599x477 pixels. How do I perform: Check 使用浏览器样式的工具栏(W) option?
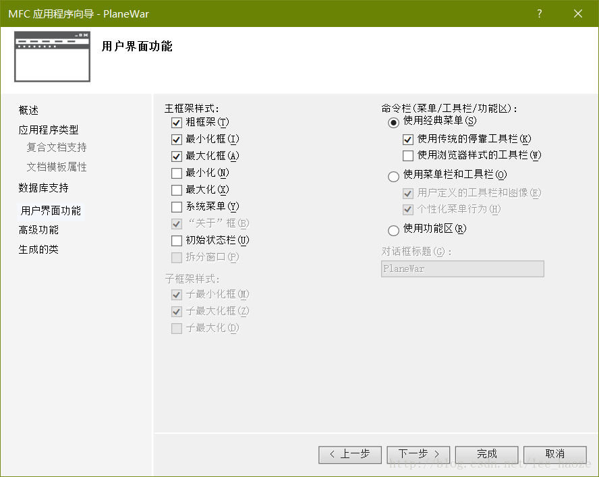[x=408, y=156]
